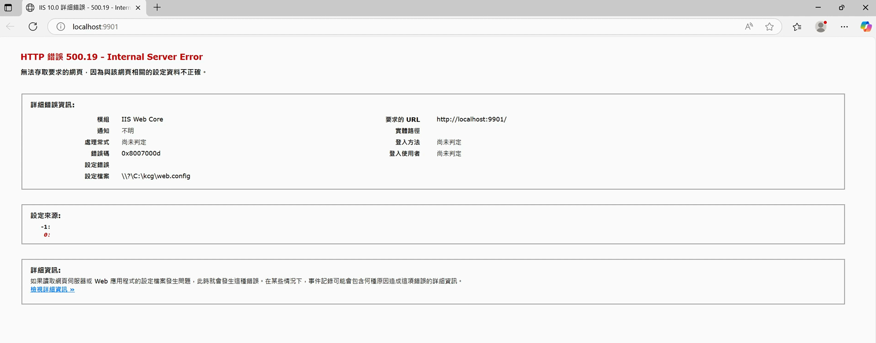The width and height of the screenshot is (876, 343).
Task: Click the 詳細錯誤資訊 section heading
Action: 53,105
